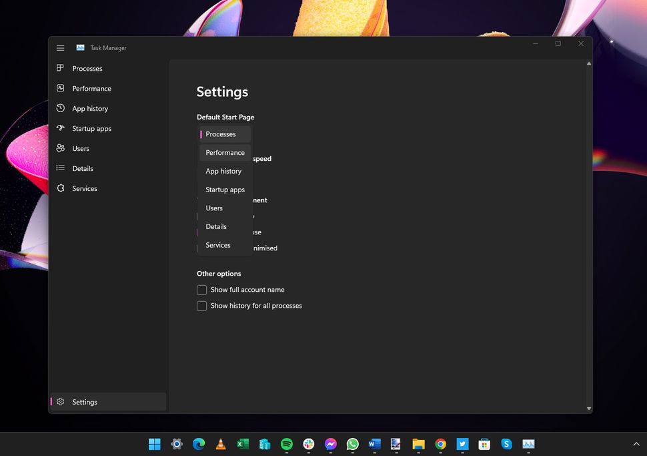Click the hamburger navigation menu icon
This screenshot has width=647, height=456.
tap(60, 47)
